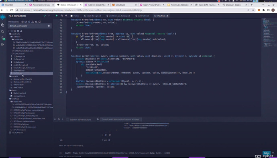Click 'call to ERC20.totalSupply' log line
This screenshot has width=277, height=158.
[71, 146]
